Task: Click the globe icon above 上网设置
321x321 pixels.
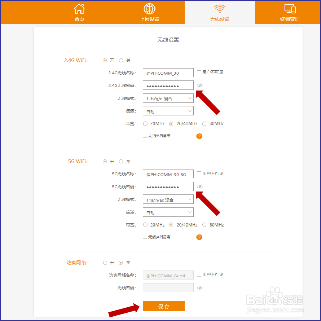Action: 149,8
